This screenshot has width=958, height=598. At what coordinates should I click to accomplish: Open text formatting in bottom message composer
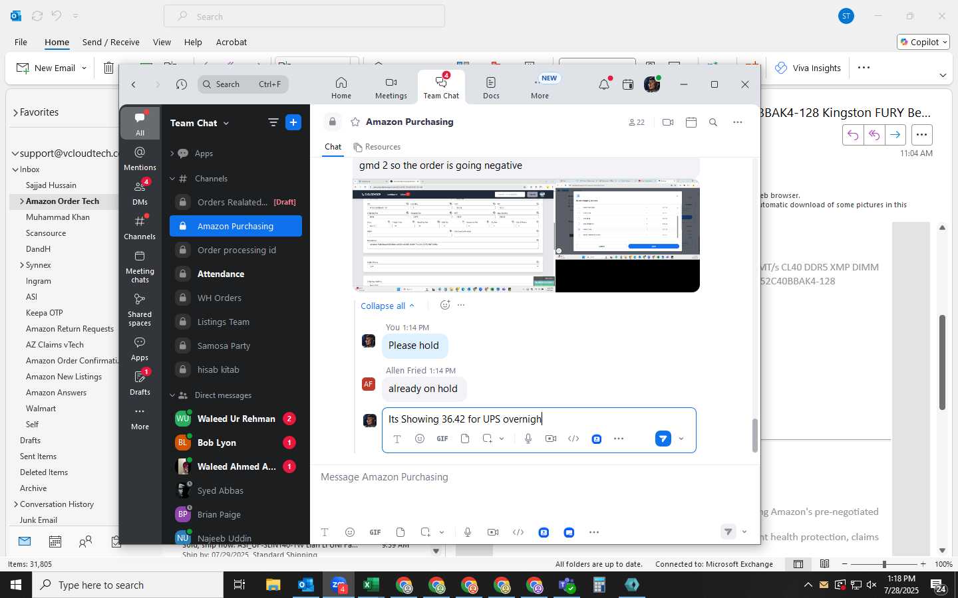coord(325,532)
